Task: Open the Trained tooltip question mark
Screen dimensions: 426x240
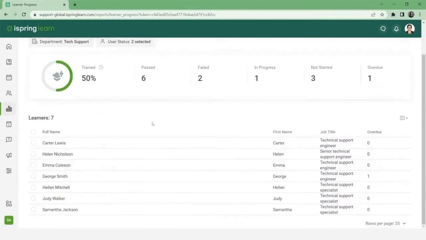Action: point(101,67)
